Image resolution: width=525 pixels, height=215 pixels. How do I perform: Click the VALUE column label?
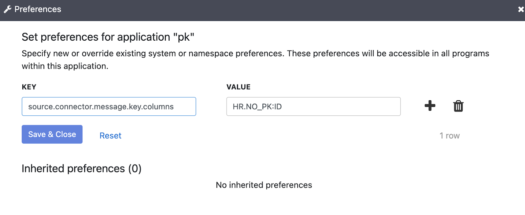click(238, 87)
